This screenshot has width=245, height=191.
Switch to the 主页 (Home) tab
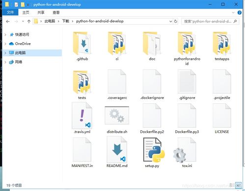(26, 12)
